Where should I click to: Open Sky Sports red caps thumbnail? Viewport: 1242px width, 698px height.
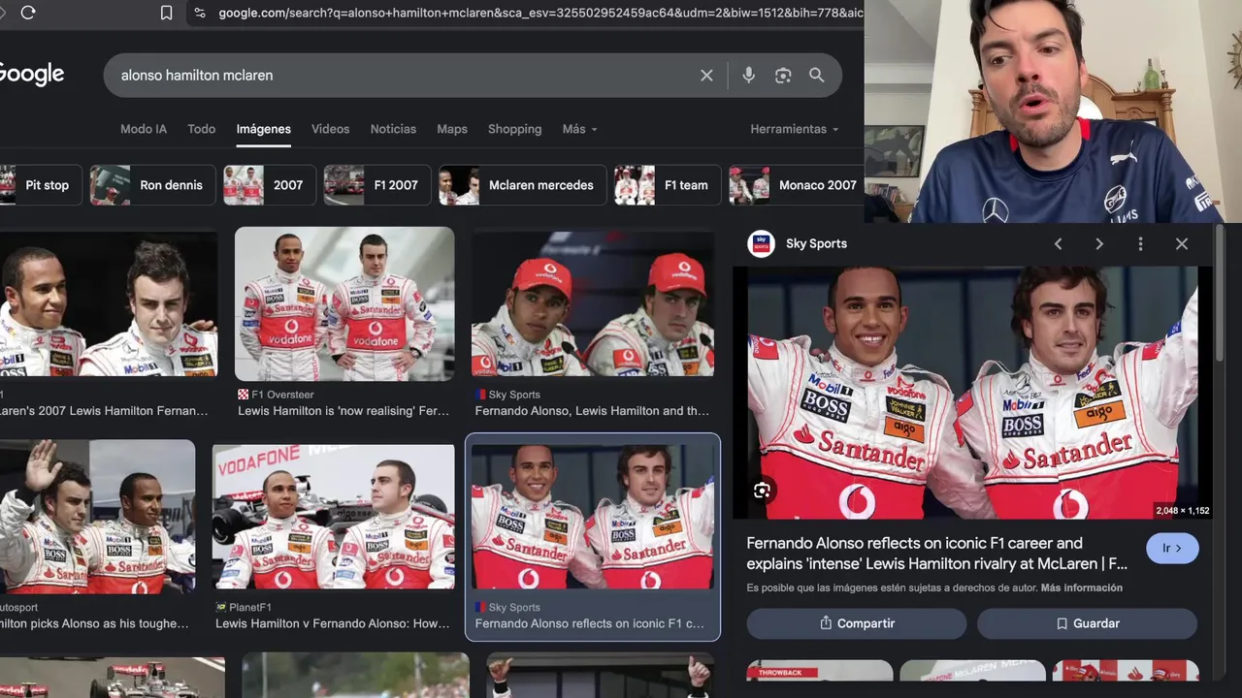(593, 301)
